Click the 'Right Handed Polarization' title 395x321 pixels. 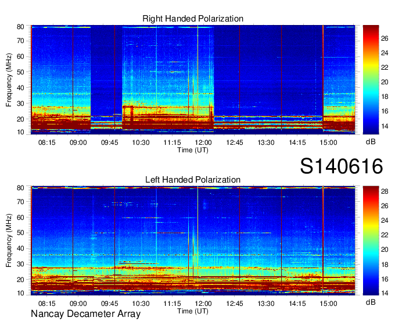(193, 19)
